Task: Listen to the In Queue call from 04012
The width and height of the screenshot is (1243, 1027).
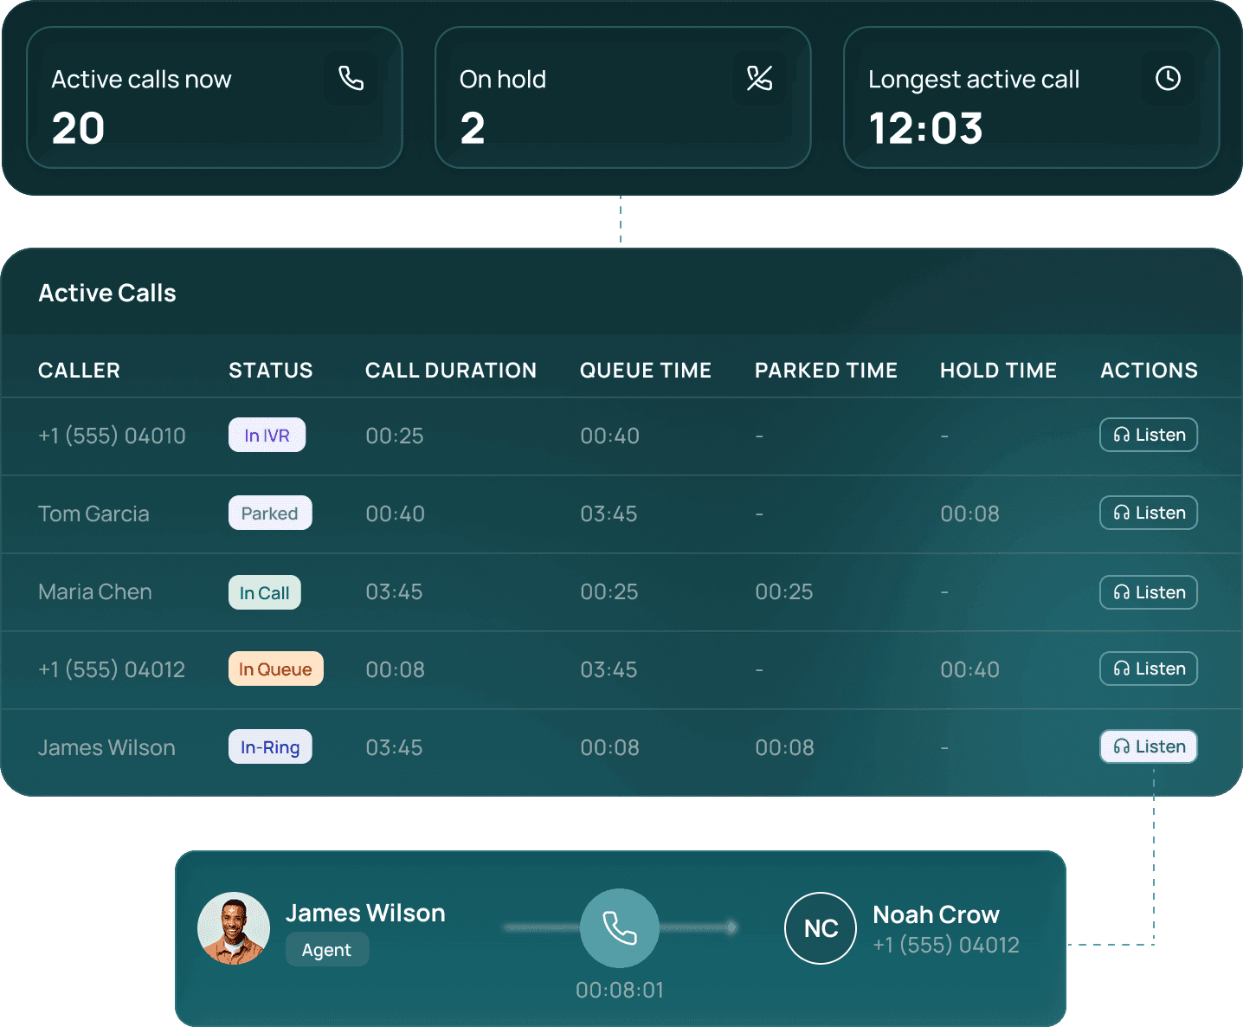Action: pyautogui.click(x=1149, y=669)
